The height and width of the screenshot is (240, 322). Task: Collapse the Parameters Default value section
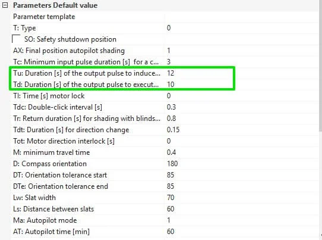(x=5, y=5)
